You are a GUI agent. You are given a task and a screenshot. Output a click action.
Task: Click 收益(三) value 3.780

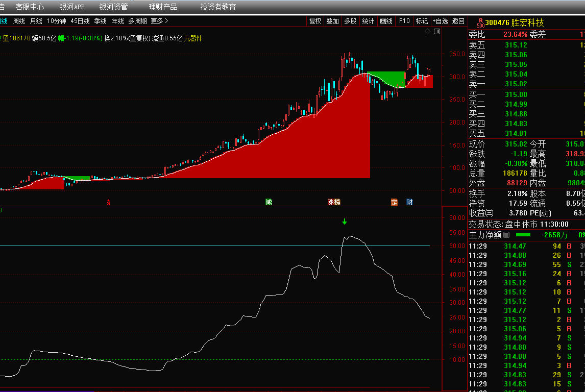click(x=518, y=213)
